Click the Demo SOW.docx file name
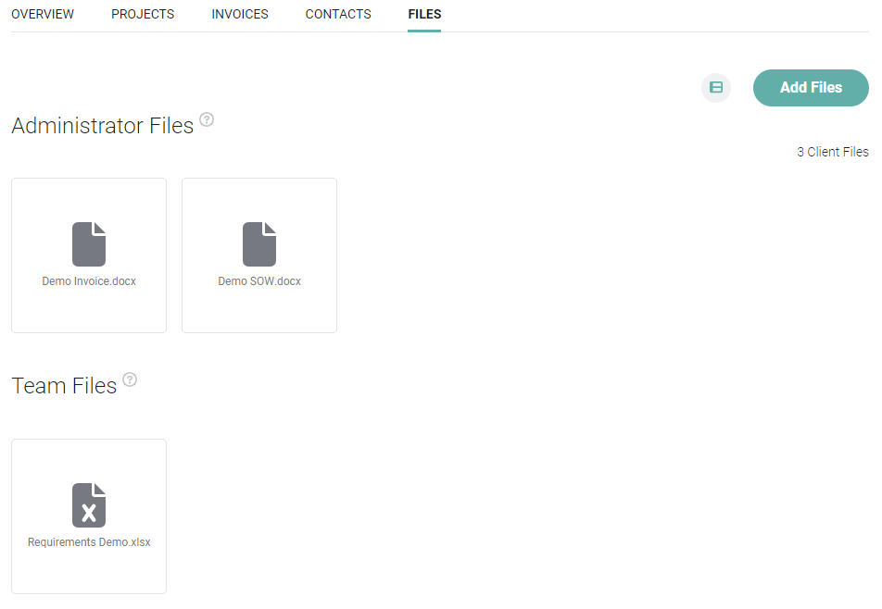 tap(259, 281)
